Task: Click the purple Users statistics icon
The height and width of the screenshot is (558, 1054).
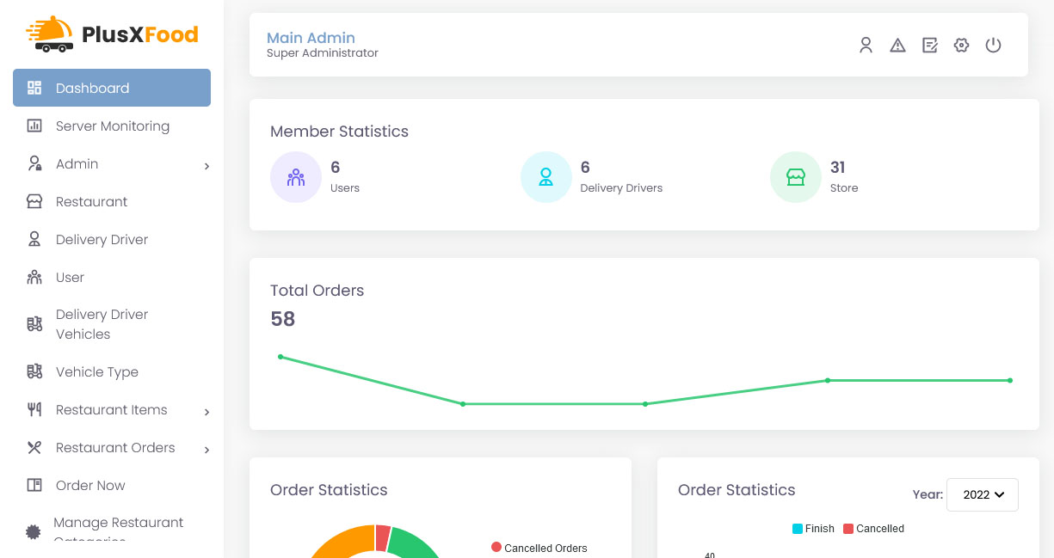Action: [296, 177]
